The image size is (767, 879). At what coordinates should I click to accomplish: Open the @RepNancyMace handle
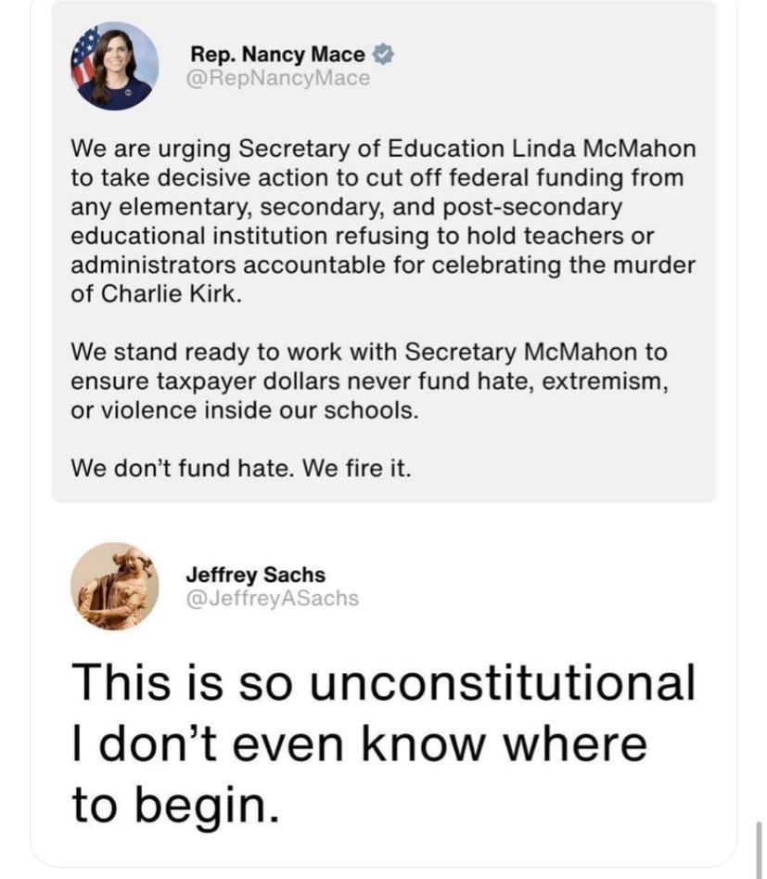point(278,78)
